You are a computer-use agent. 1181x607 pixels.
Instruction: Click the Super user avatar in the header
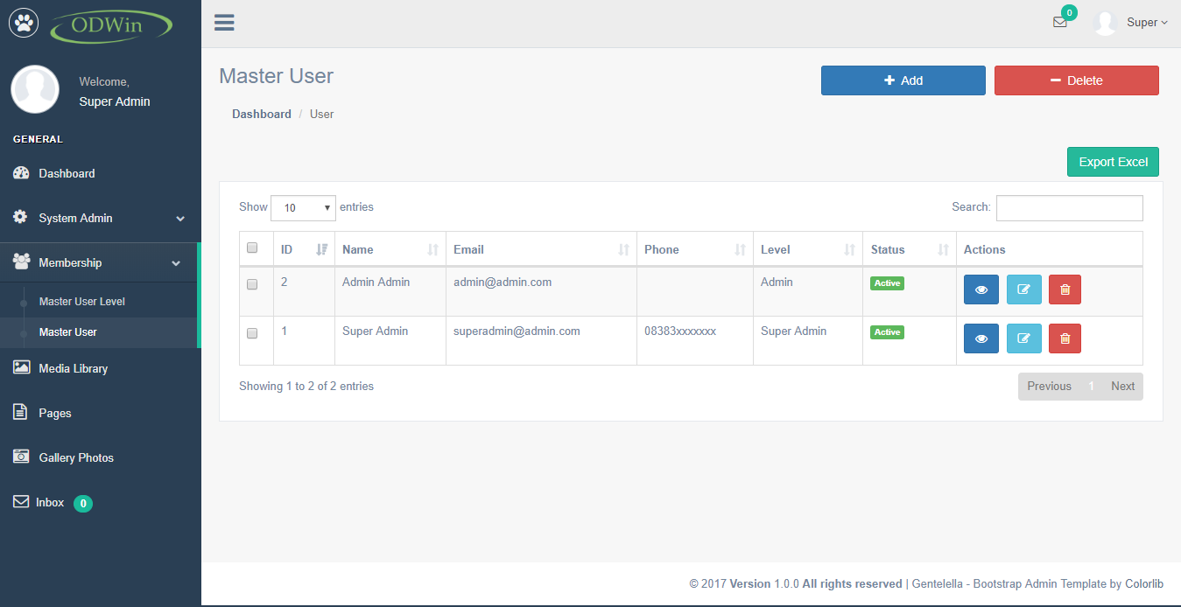click(x=1106, y=23)
